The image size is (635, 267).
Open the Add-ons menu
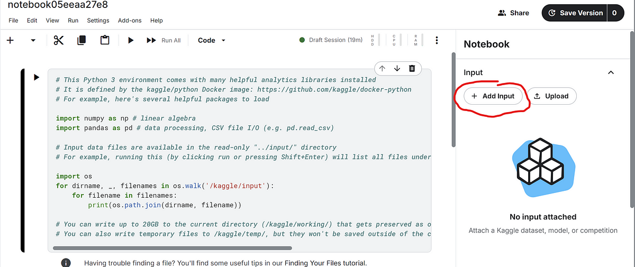(130, 21)
